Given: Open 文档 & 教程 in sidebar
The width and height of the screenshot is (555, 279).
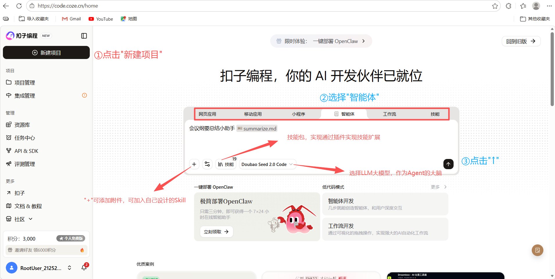Looking at the screenshot, I should click(x=46, y=206).
